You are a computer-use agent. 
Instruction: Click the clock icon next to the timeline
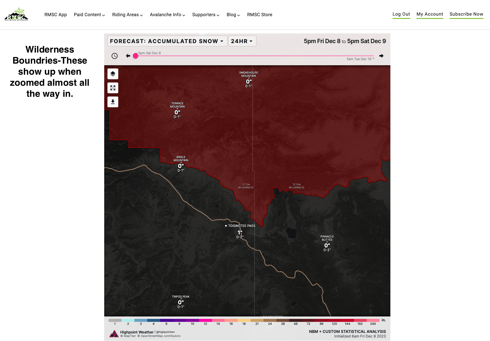pyautogui.click(x=114, y=56)
